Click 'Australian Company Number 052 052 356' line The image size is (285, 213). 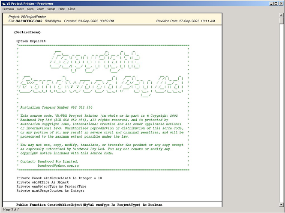(x=56, y=107)
